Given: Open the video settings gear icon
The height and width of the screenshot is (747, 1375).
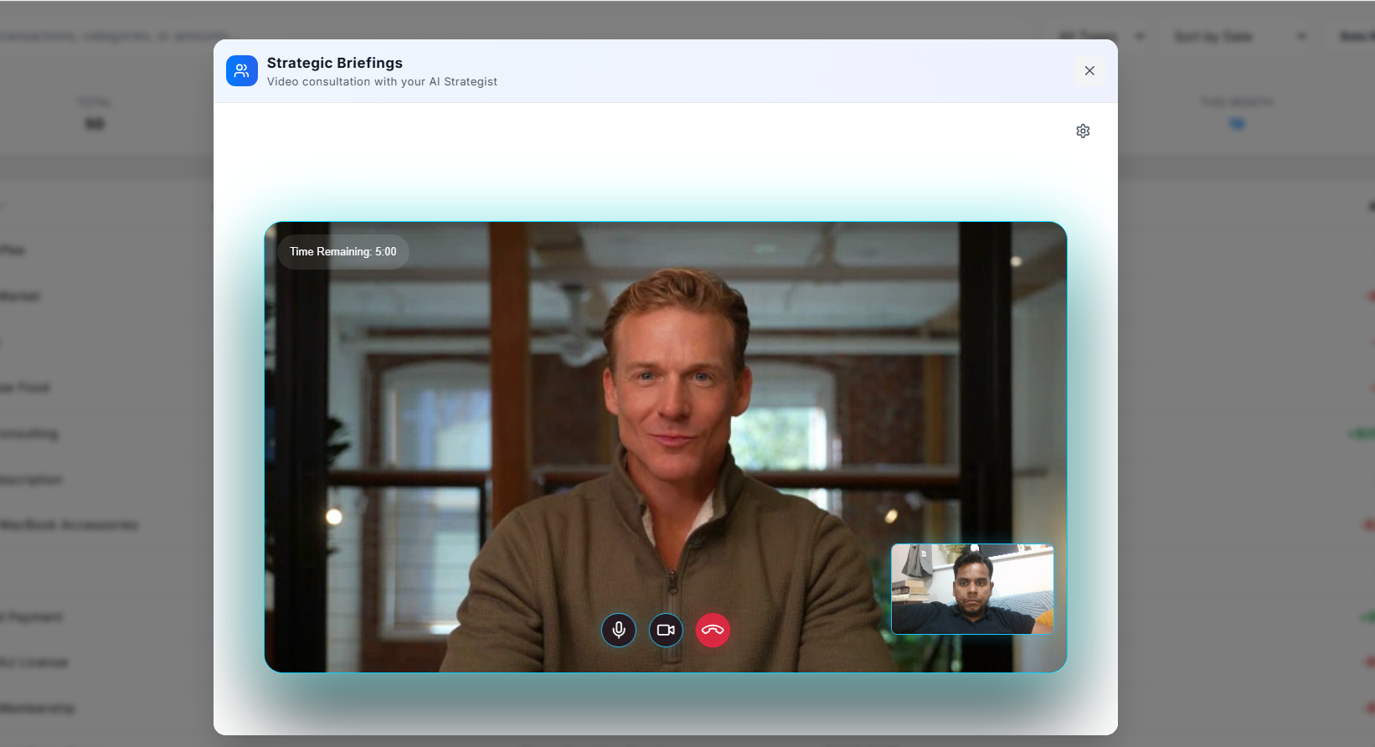Looking at the screenshot, I should click(x=1083, y=131).
